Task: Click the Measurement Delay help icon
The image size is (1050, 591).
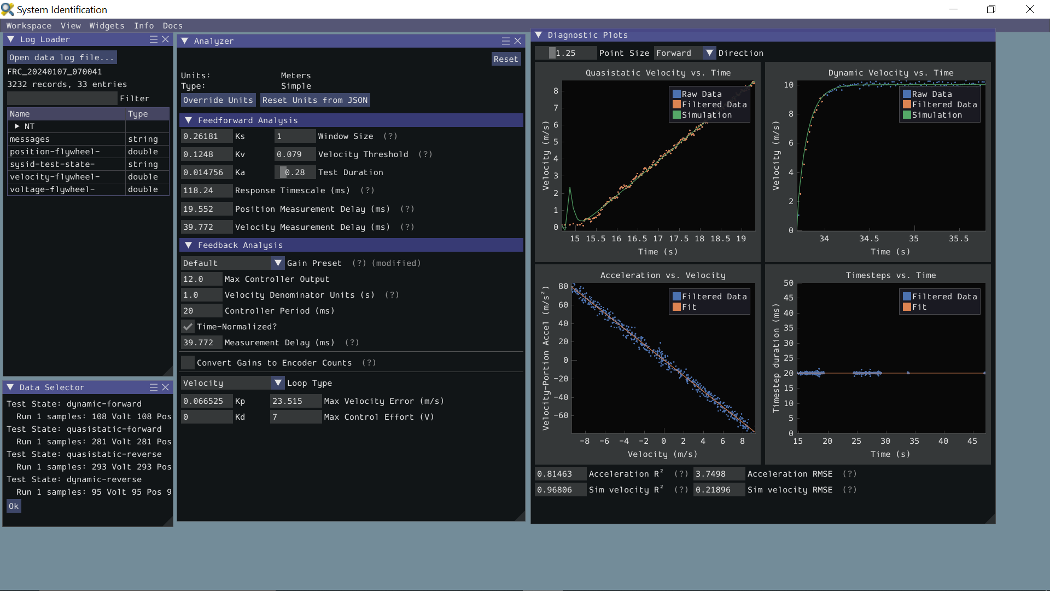Action: point(351,343)
